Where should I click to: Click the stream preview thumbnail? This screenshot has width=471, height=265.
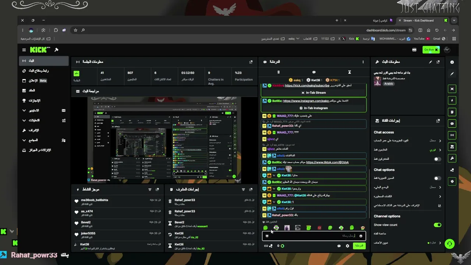tap(164, 139)
